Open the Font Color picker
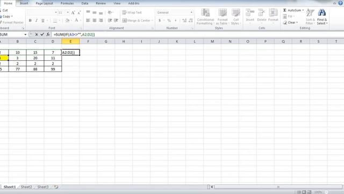The height and width of the screenshot is (194, 344). click(76, 20)
